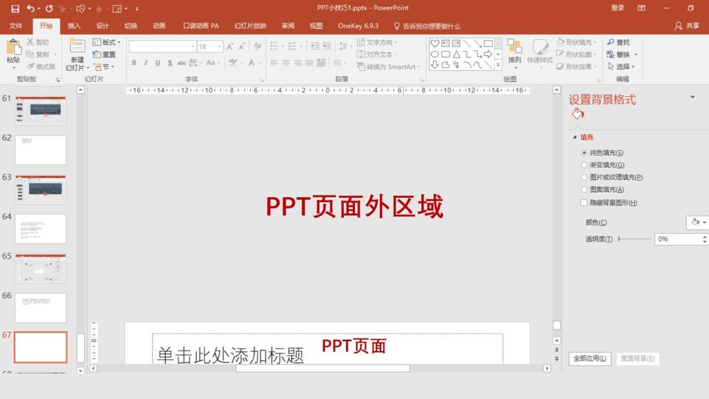Adjust the transparency slider

click(620, 239)
